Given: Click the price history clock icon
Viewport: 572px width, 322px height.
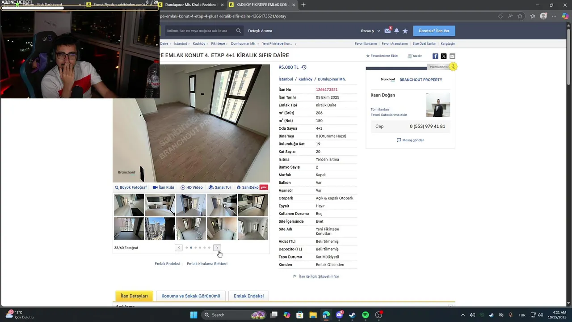Looking at the screenshot, I should coord(304,68).
